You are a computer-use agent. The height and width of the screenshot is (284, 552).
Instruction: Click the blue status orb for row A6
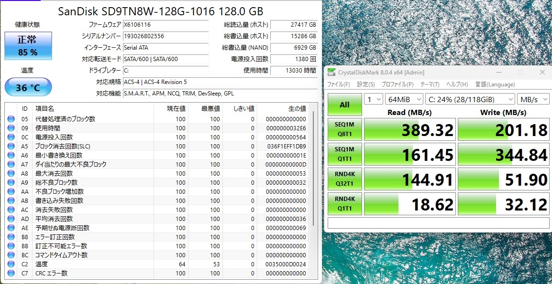[x=11, y=155]
